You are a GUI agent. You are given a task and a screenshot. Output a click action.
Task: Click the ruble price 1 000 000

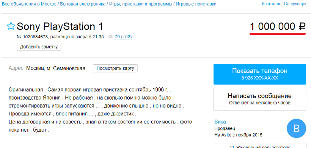(x=278, y=26)
